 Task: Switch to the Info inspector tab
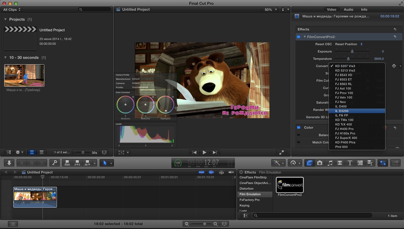(364, 9)
